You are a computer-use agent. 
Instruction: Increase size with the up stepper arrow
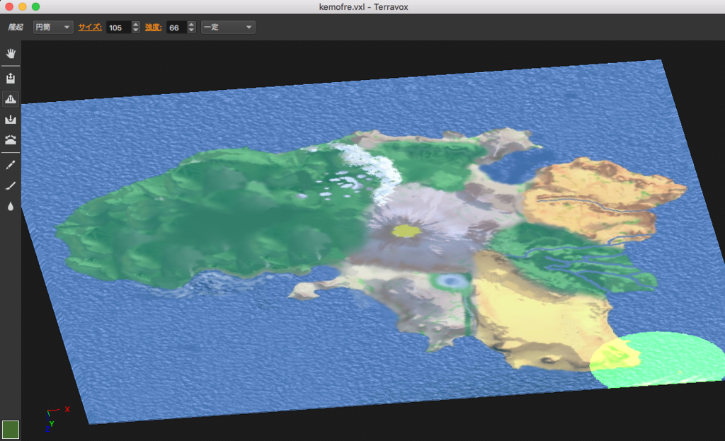coord(135,25)
